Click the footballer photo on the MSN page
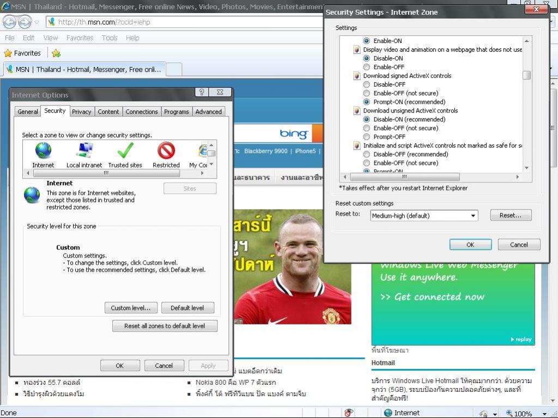Image resolution: width=558 pixels, height=418 pixels. 293,267
